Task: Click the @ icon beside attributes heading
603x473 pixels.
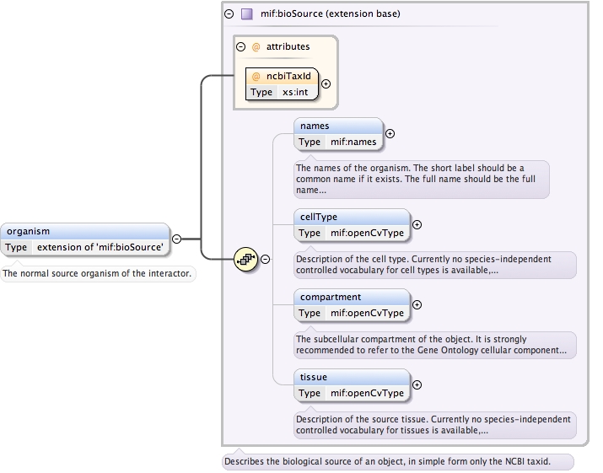Action: click(x=256, y=47)
